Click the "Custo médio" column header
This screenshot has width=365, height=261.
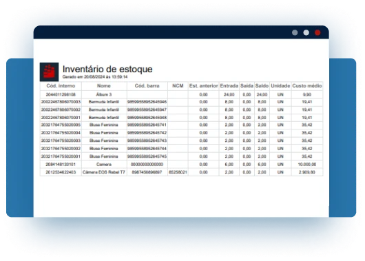[x=307, y=85]
